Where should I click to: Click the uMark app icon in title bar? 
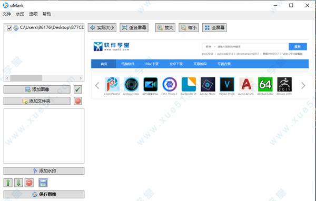pyautogui.click(x=5, y=5)
